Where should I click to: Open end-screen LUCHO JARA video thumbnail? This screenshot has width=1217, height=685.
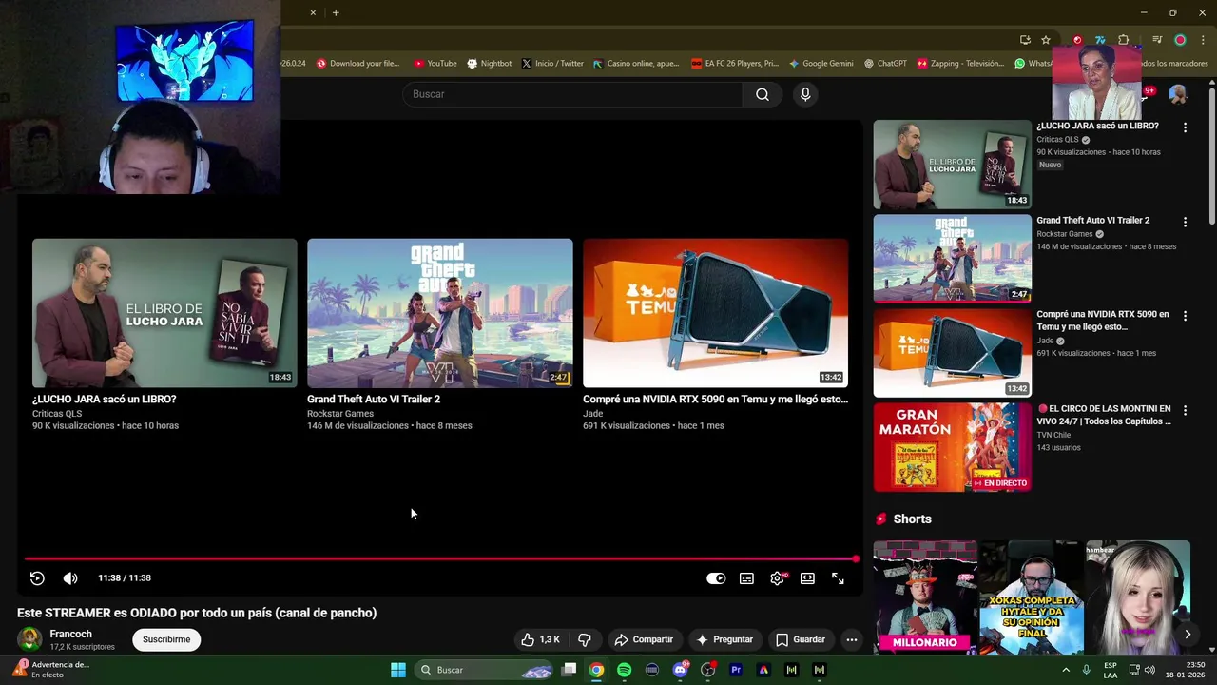tap(164, 313)
